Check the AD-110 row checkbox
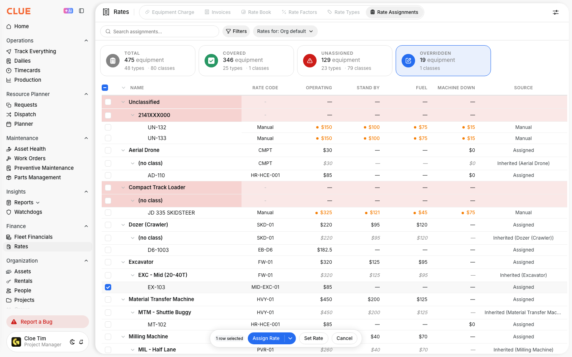This screenshot has height=357, width=572. 108,175
